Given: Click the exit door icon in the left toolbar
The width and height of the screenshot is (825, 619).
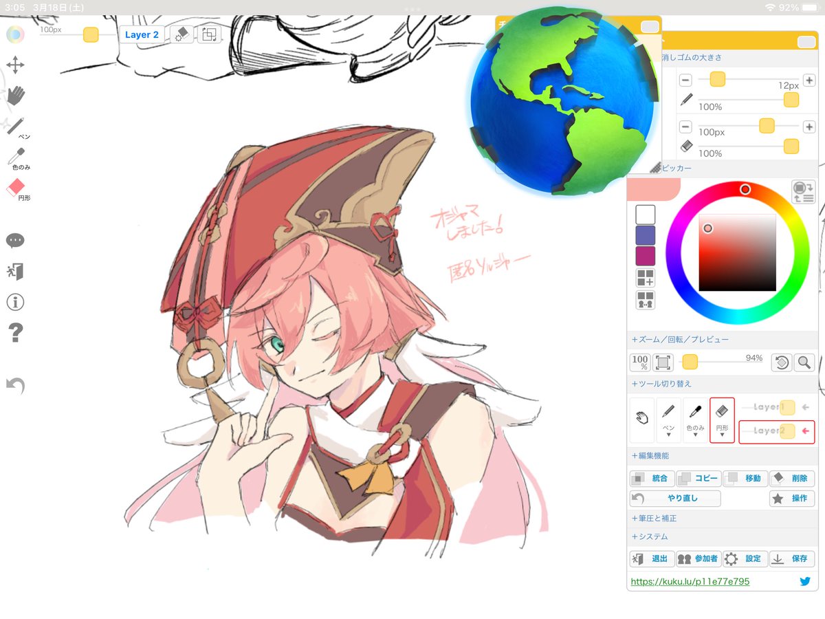Looking at the screenshot, I should pyautogui.click(x=15, y=271).
